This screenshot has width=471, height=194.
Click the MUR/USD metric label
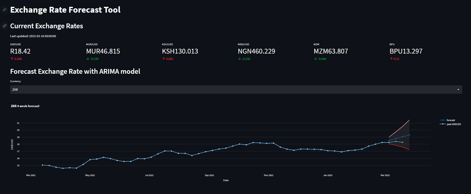92,44
